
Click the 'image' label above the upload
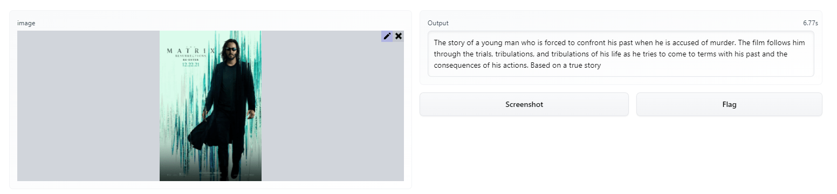(x=26, y=23)
